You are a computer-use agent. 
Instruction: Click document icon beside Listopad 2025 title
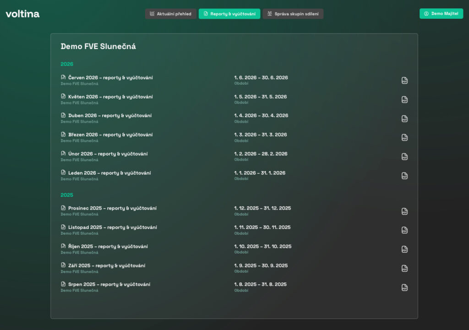(63, 227)
